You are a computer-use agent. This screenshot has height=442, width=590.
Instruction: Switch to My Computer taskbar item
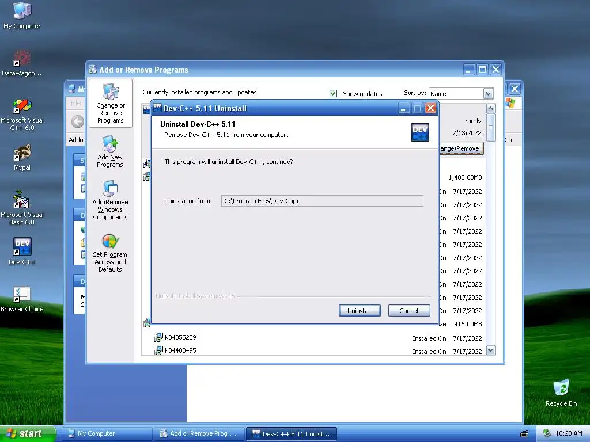pyautogui.click(x=108, y=433)
